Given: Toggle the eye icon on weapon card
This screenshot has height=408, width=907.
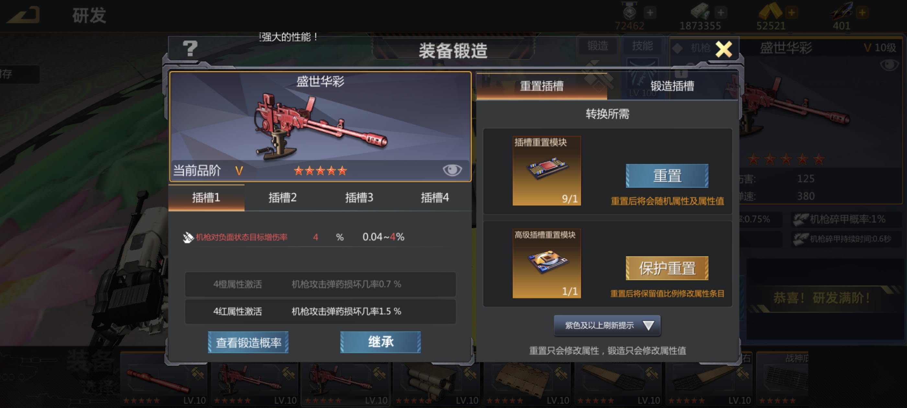Looking at the screenshot, I should pyautogui.click(x=452, y=170).
